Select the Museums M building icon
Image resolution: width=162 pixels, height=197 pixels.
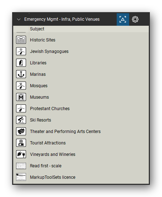click(x=21, y=97)
